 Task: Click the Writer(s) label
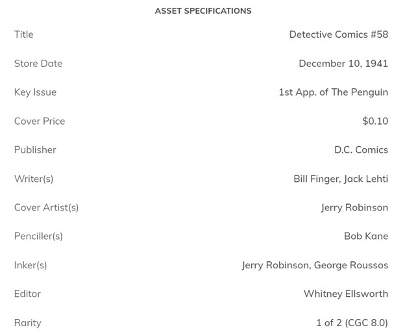(34, 179)
